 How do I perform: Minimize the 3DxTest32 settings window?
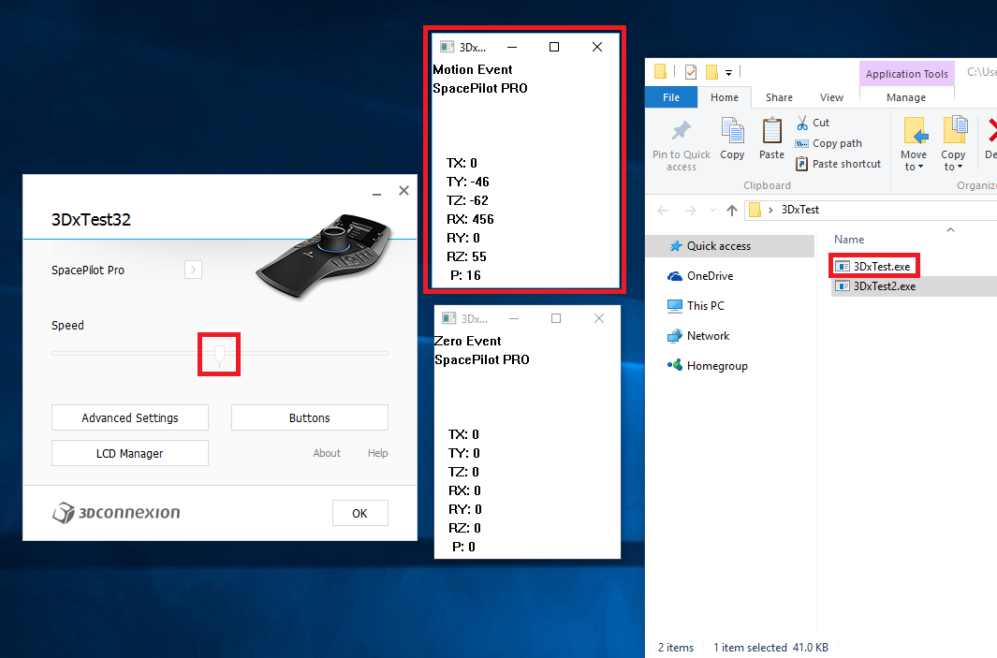point(377,192)
